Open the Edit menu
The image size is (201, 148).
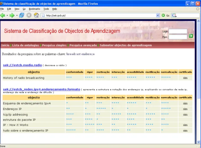click(9, 9)
